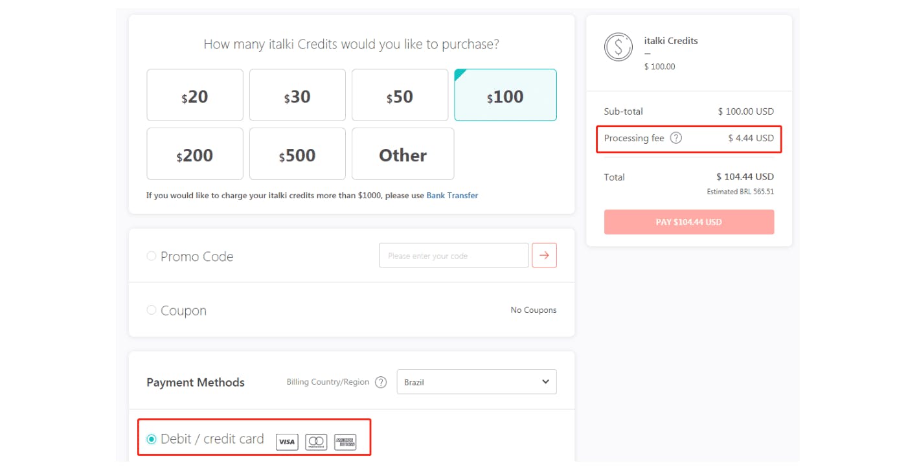Choose the $30 credit amount
Image resolution: width=908 pixels, height=476 pixels.
click(x=297, y=95)
